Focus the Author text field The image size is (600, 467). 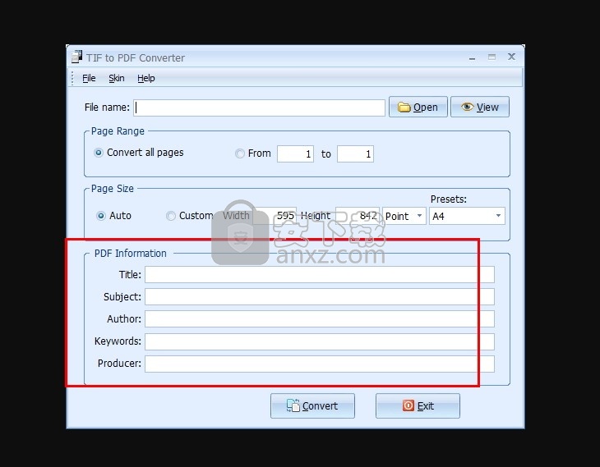320,319
